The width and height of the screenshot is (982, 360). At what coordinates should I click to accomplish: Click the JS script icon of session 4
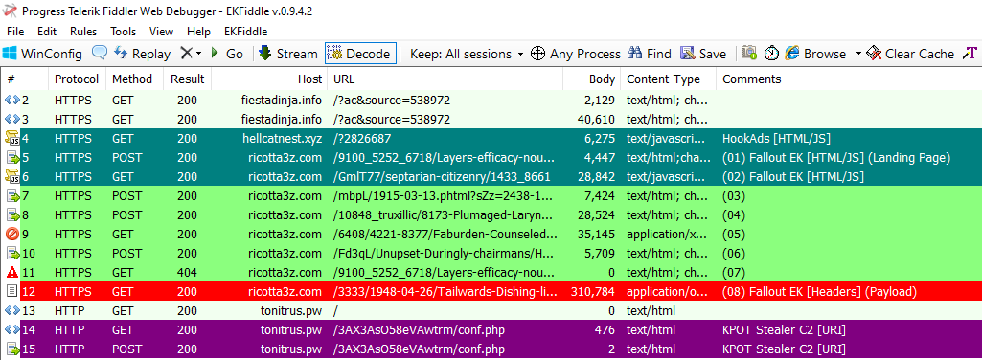11,139
